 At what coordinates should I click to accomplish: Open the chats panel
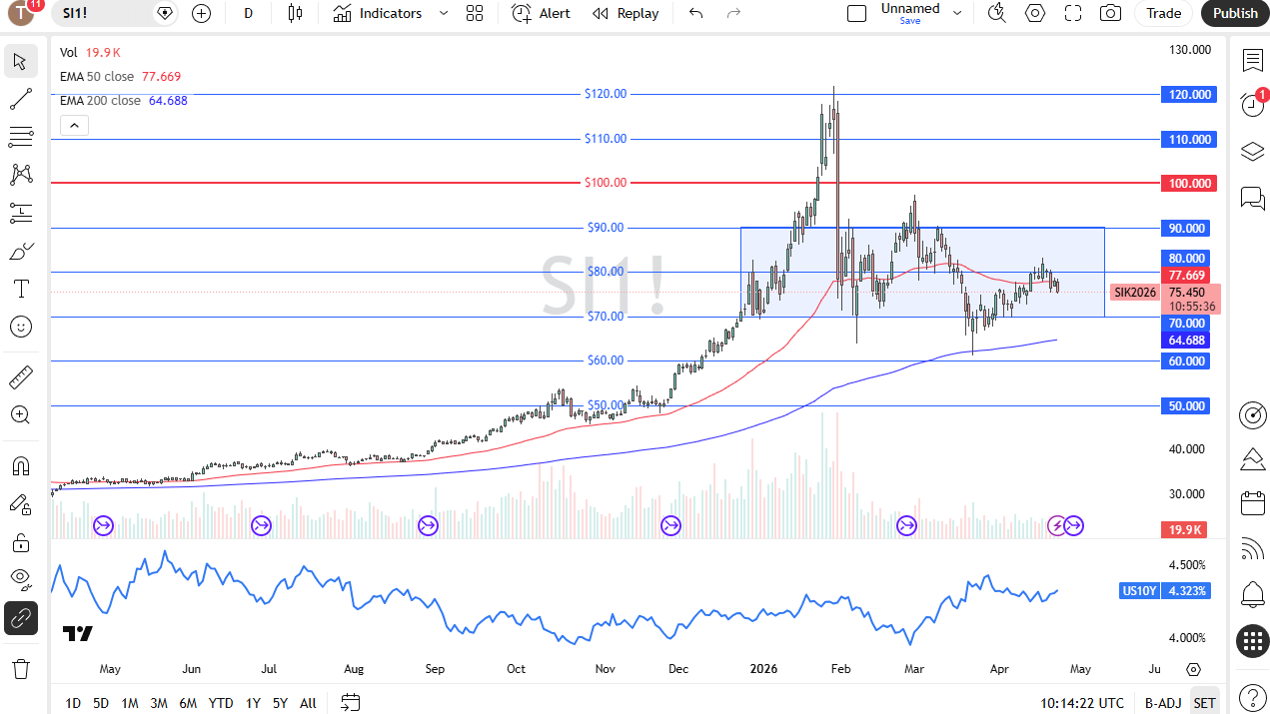pyautogui.click(x=1252, y=197)
